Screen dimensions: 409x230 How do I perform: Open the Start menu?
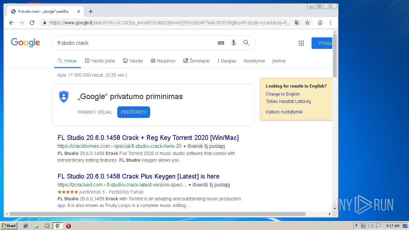(9, 226)
